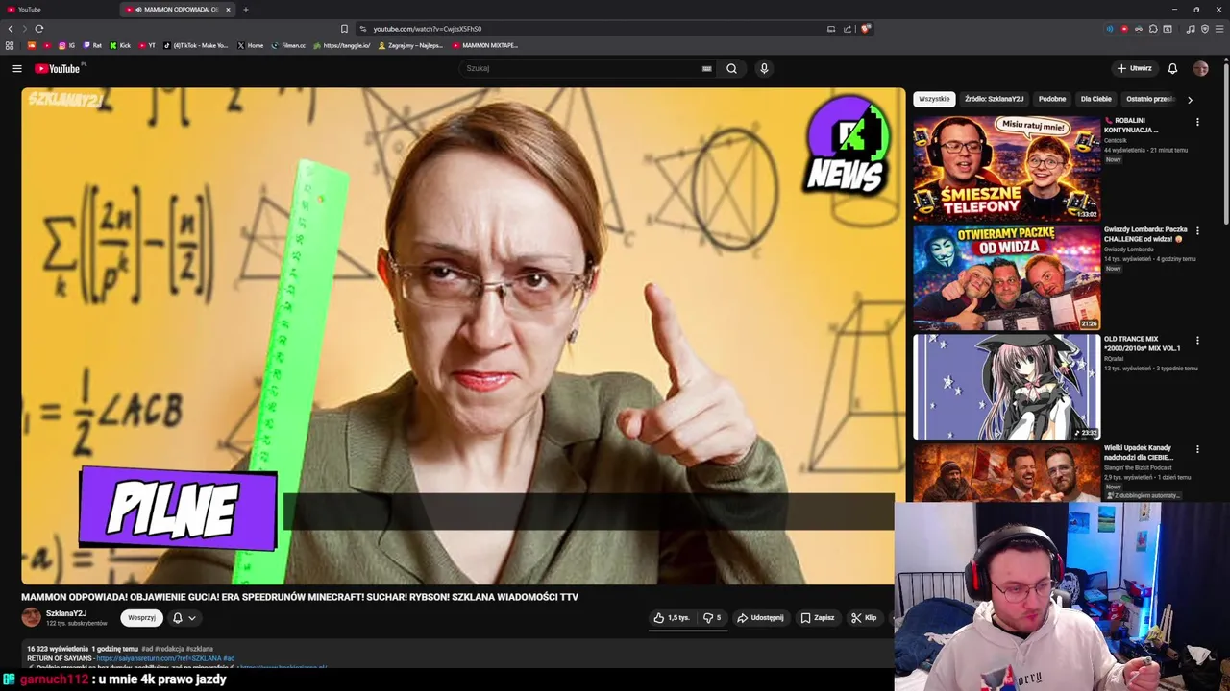Select the Podobne filter chip
The height and width of the screenshot is (691, 1230).
1052,99
